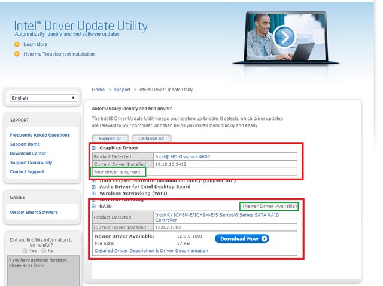Viewport: 383px width, 286px height.
Task: Select newer driver version 12.9.0.1001
Action: (190, 236)
